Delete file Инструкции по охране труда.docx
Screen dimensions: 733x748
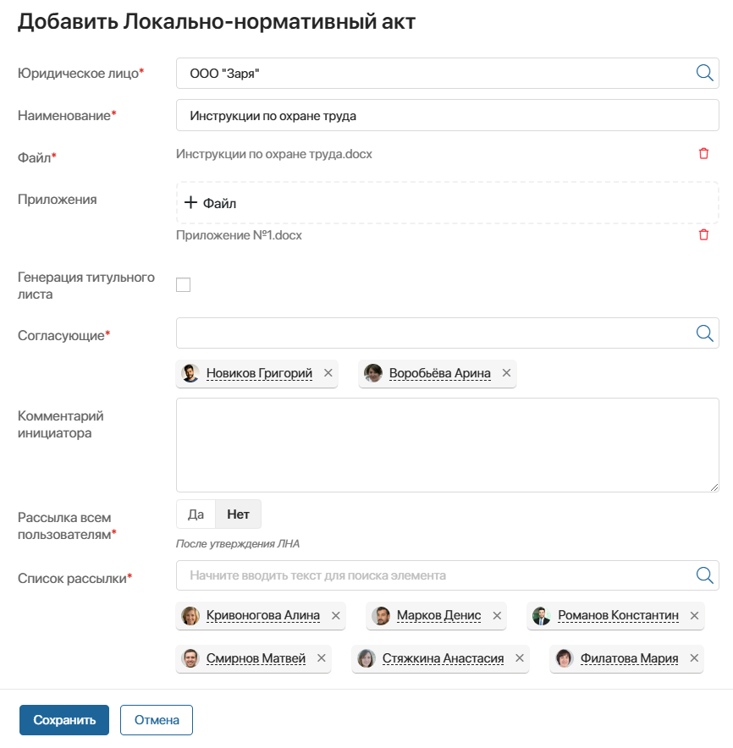(703, 153)
